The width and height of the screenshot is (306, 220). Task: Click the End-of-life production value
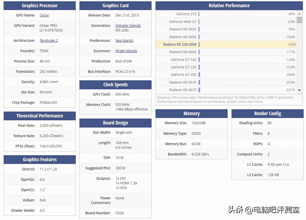click(x=123, y=61)
